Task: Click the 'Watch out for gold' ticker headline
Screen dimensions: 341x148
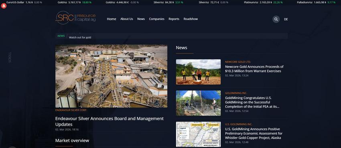Action: coord(80,38)
